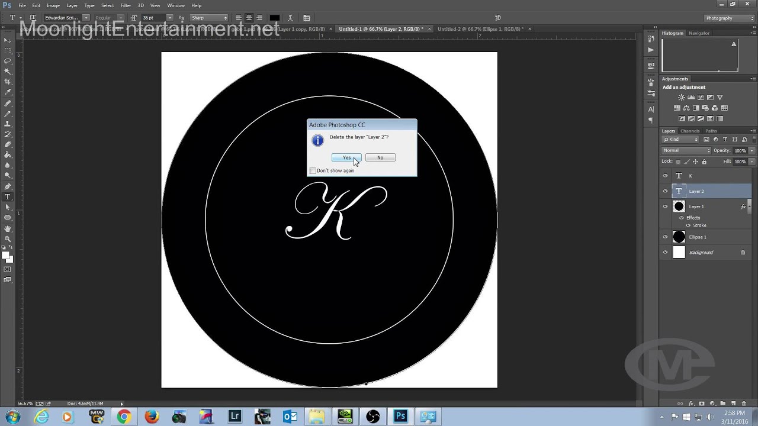Hide Layer 1 with its eye icon
The image size is (758, 426).
click(x=665, y=206)
